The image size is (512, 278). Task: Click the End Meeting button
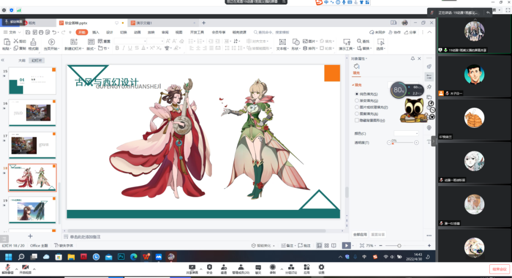pos(499,269)
